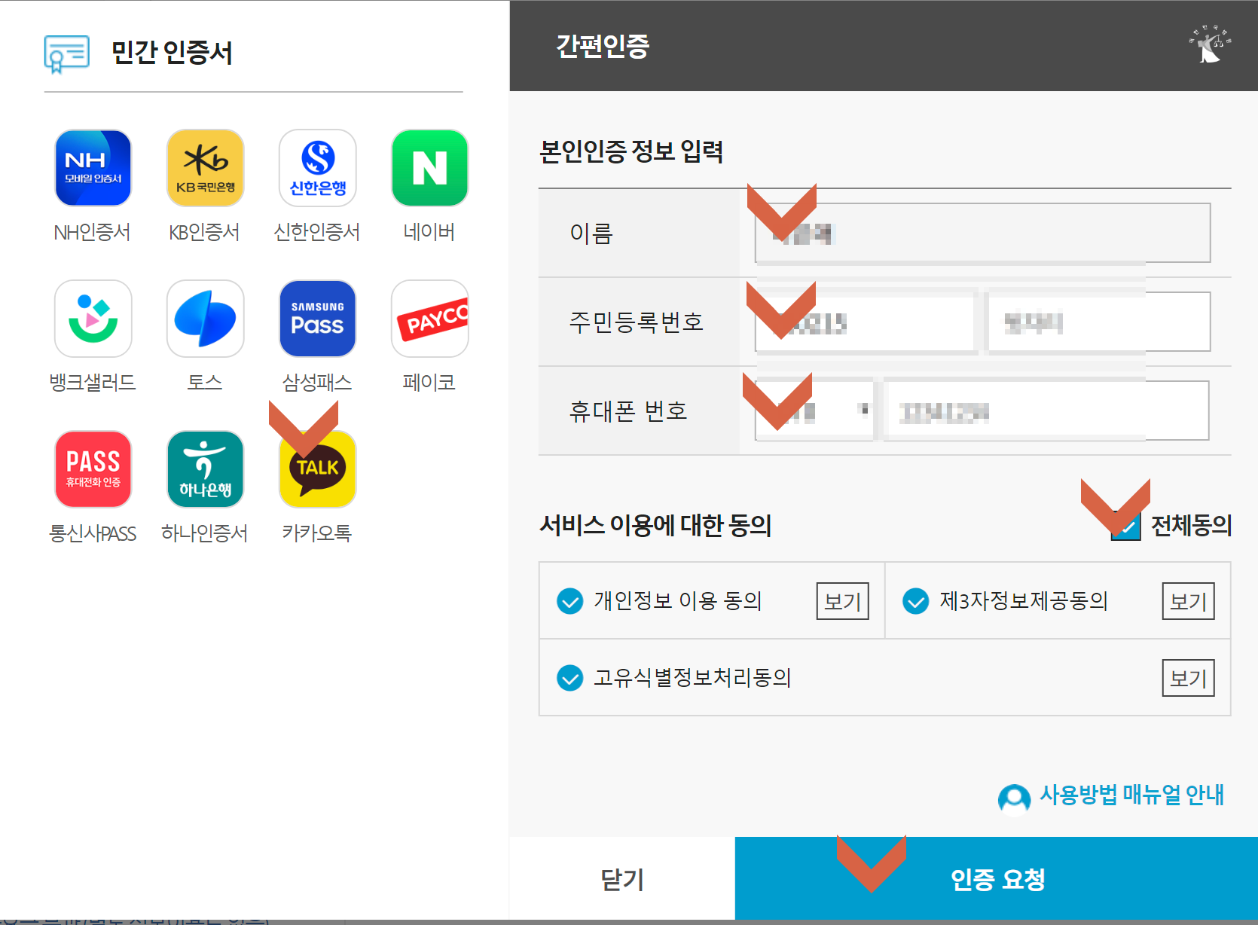Click the 통신사PASS label text
Viewport: 1258px width, 925px height.
click(93, 533)
